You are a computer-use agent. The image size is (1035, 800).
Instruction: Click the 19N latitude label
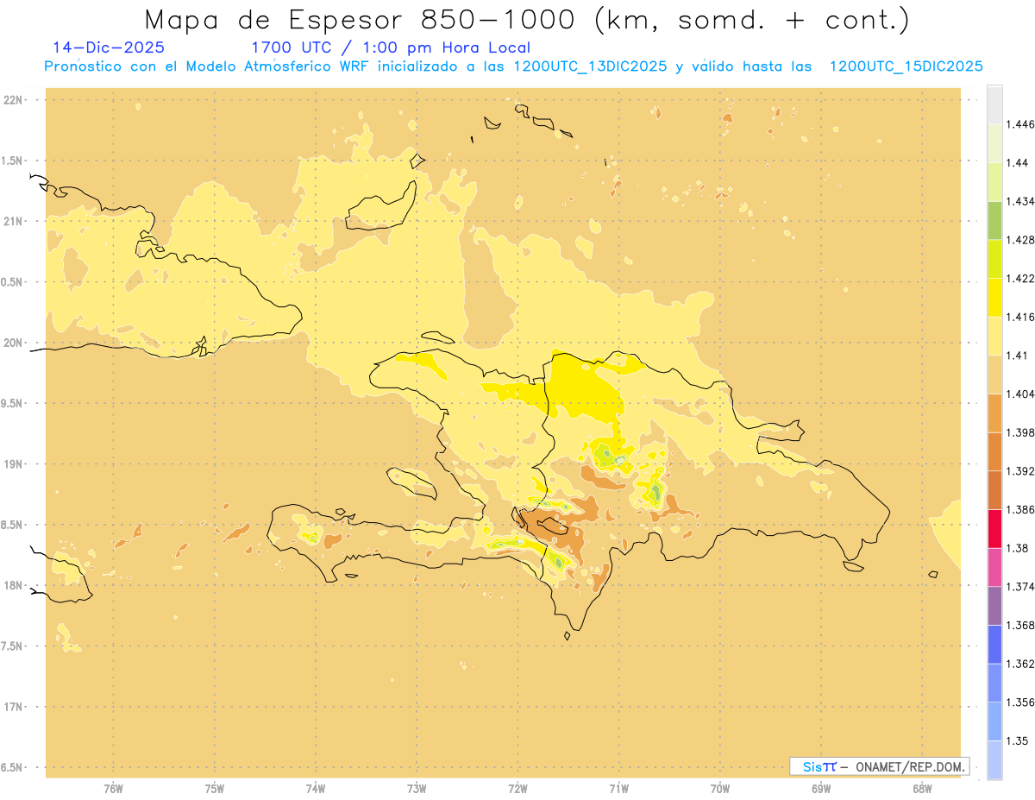(x=13, y=463)
